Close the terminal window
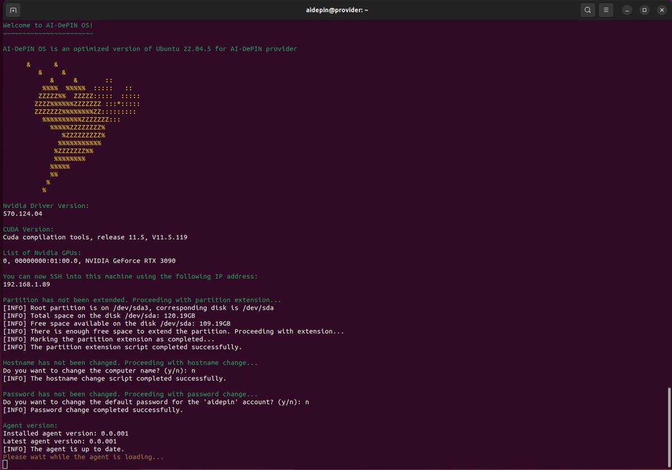The image size is (672, 470). (x=661, y=10)
